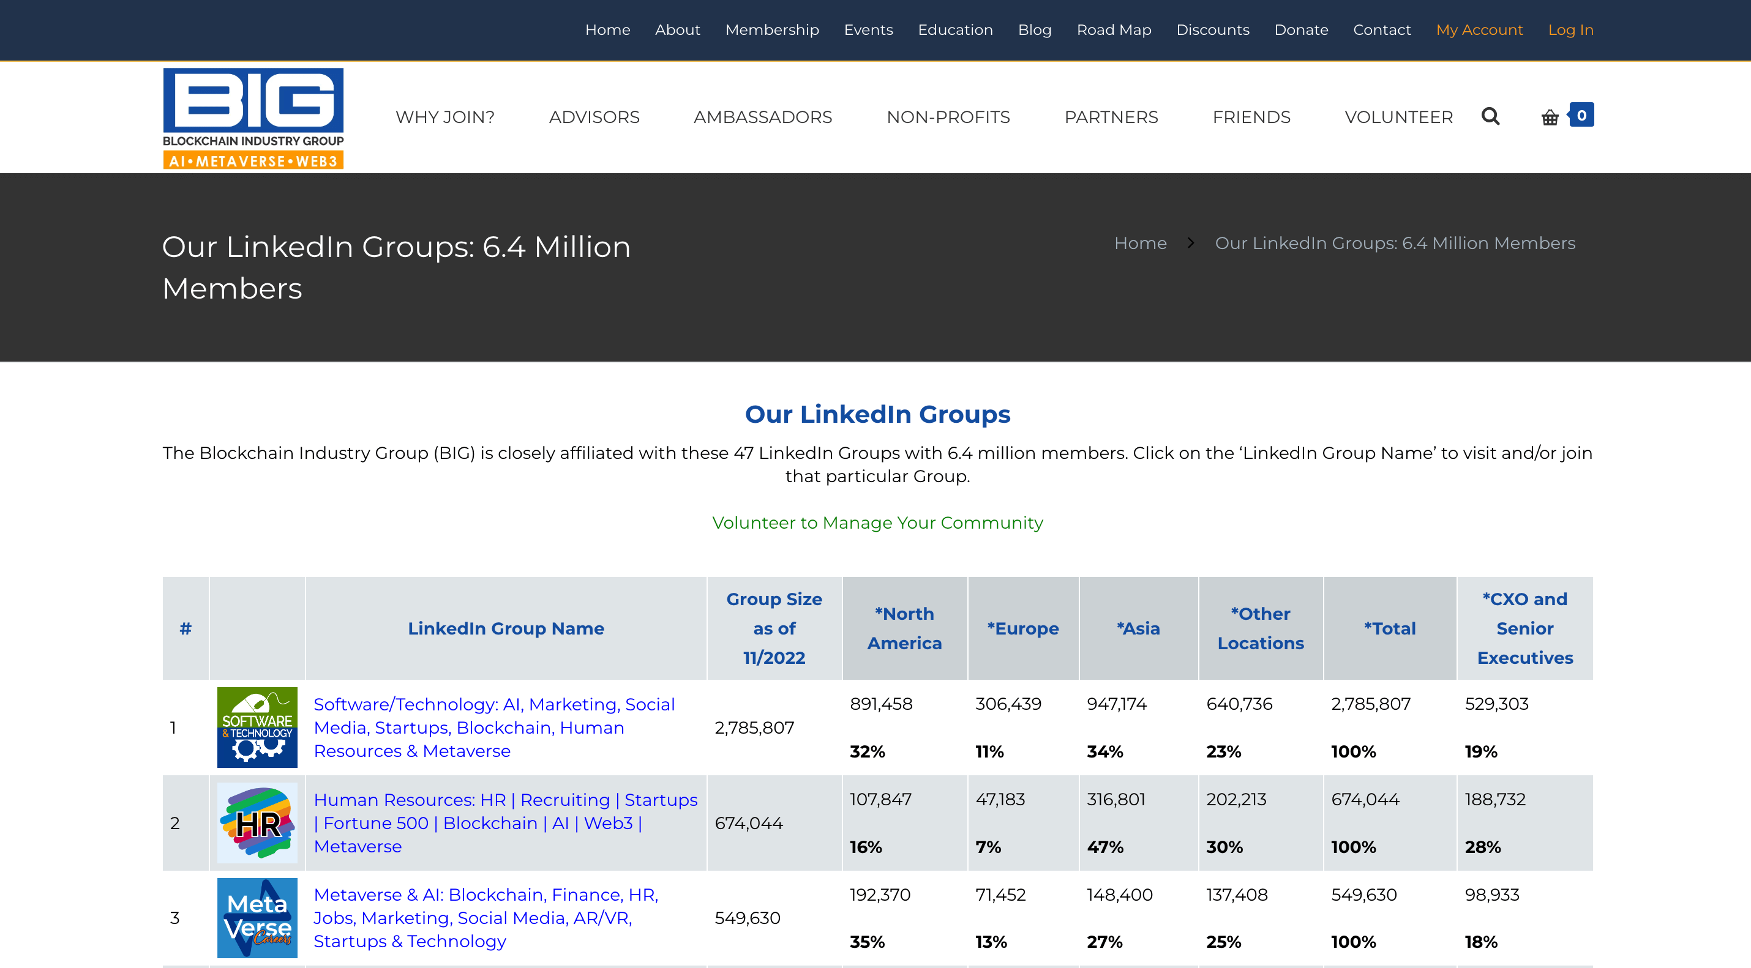Click North America value '107,847' in row 2
This screenshot has width=1751, height=968.
[880, 800]
